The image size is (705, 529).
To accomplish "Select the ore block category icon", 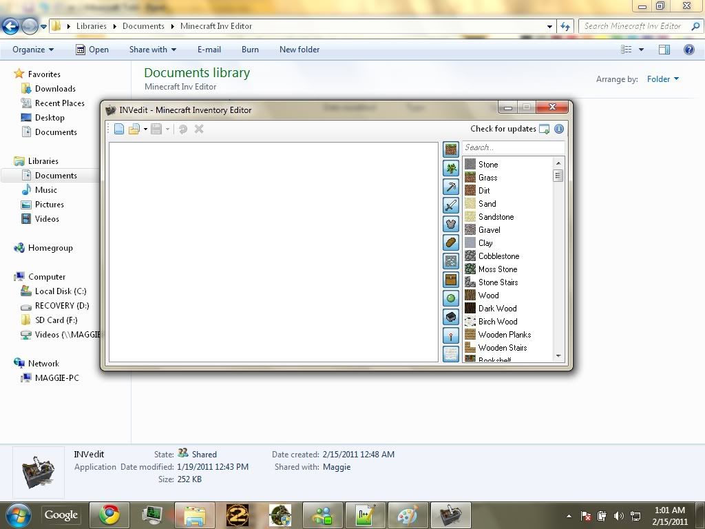I will click(x=451, y=261).
